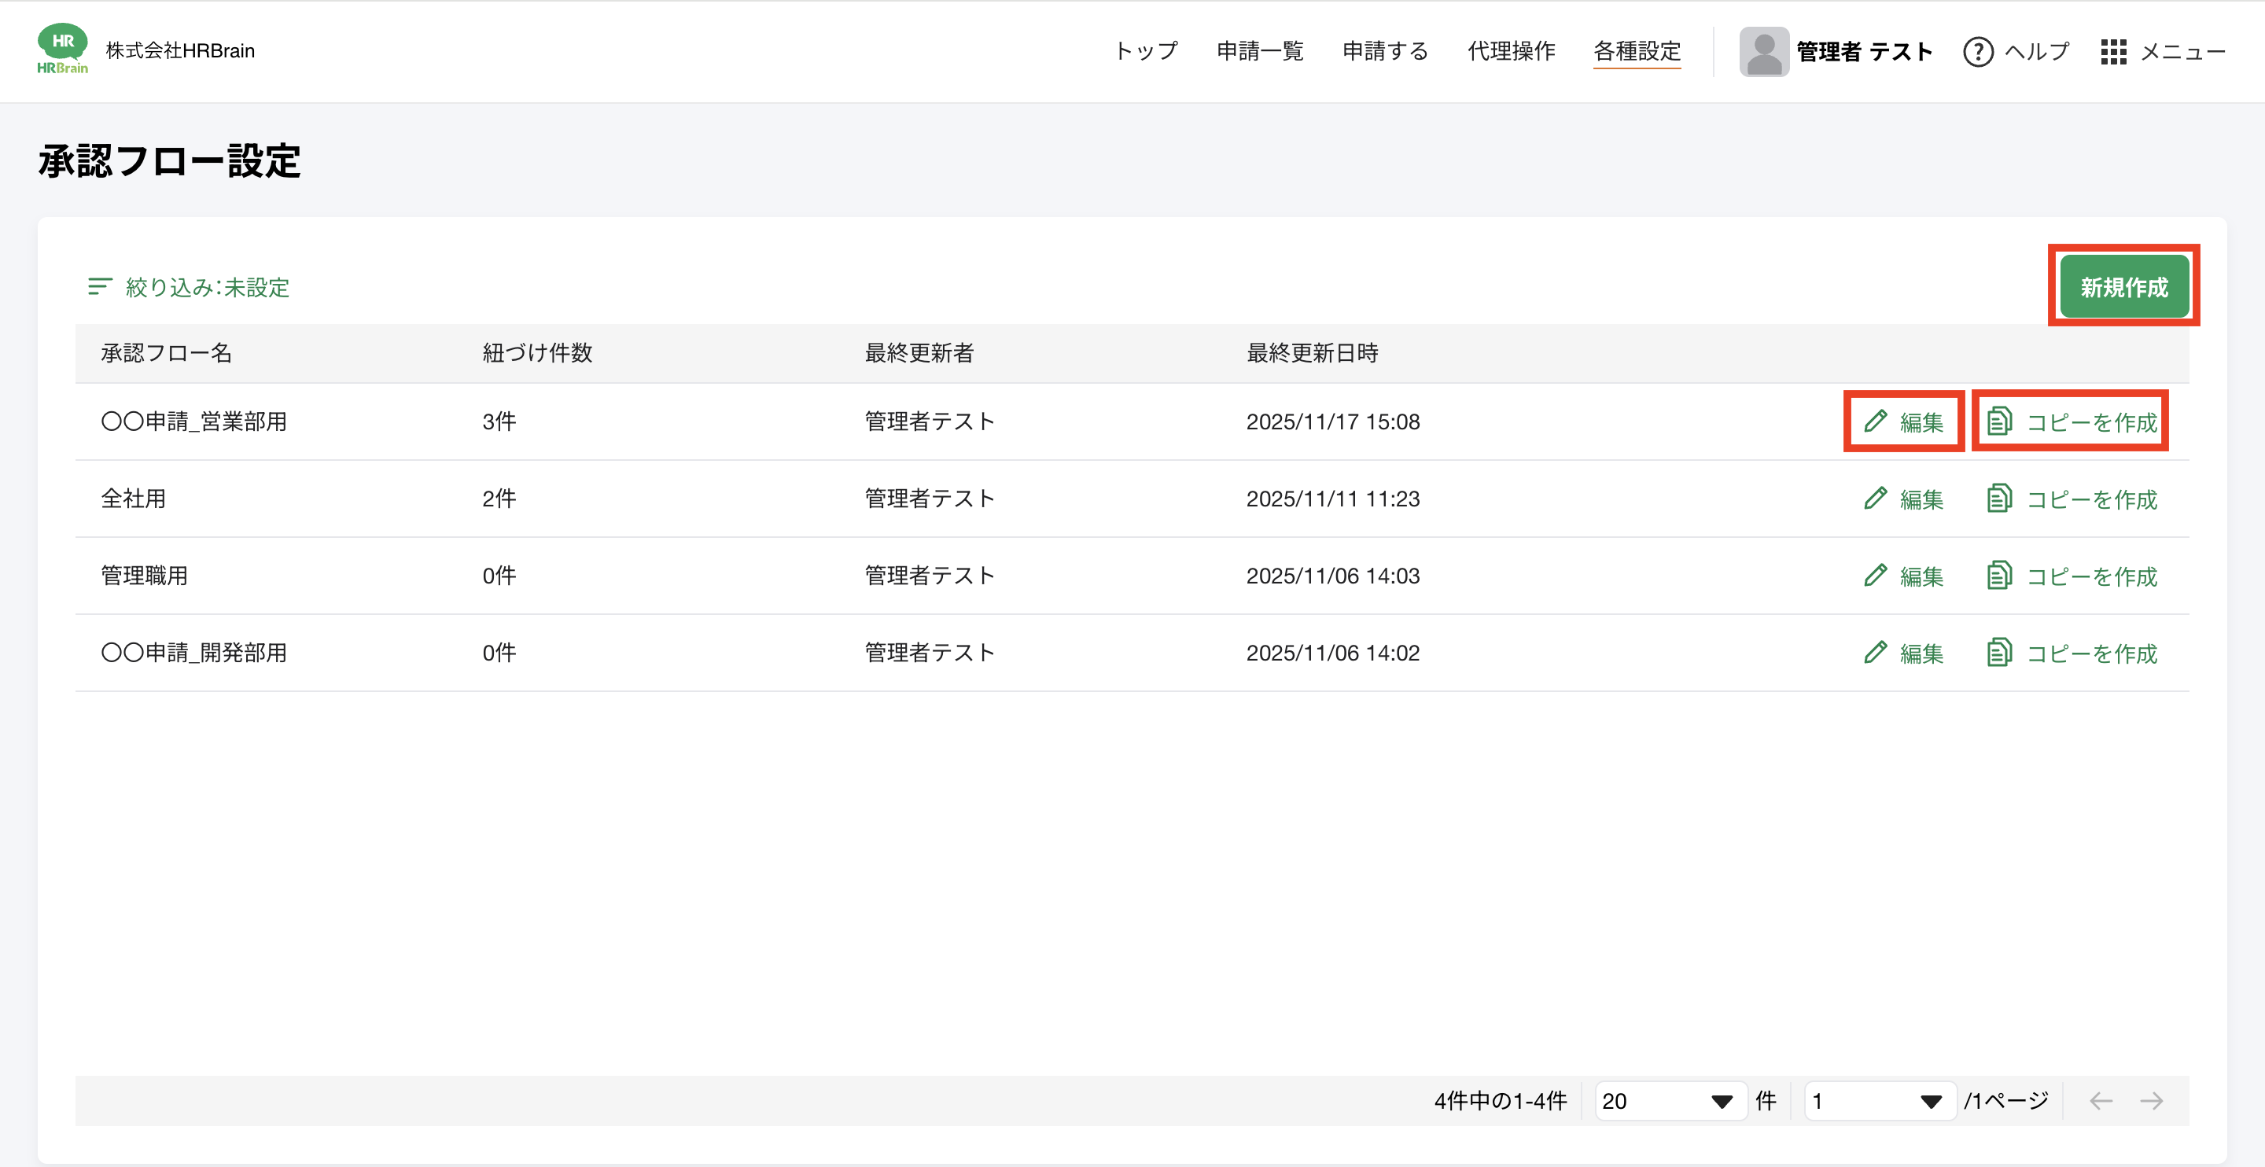Click the filter lines icon beside 絞り込み
The width and height of the screenshot is (2265, 1167).
99,287
